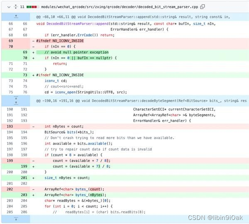Click the added 'ArrayRef<char> bytes_(nBytes);' line
This screenshot has width=249, height=224.
[75, 195]
